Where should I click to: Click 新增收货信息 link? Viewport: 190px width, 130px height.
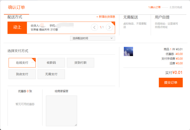106,17
